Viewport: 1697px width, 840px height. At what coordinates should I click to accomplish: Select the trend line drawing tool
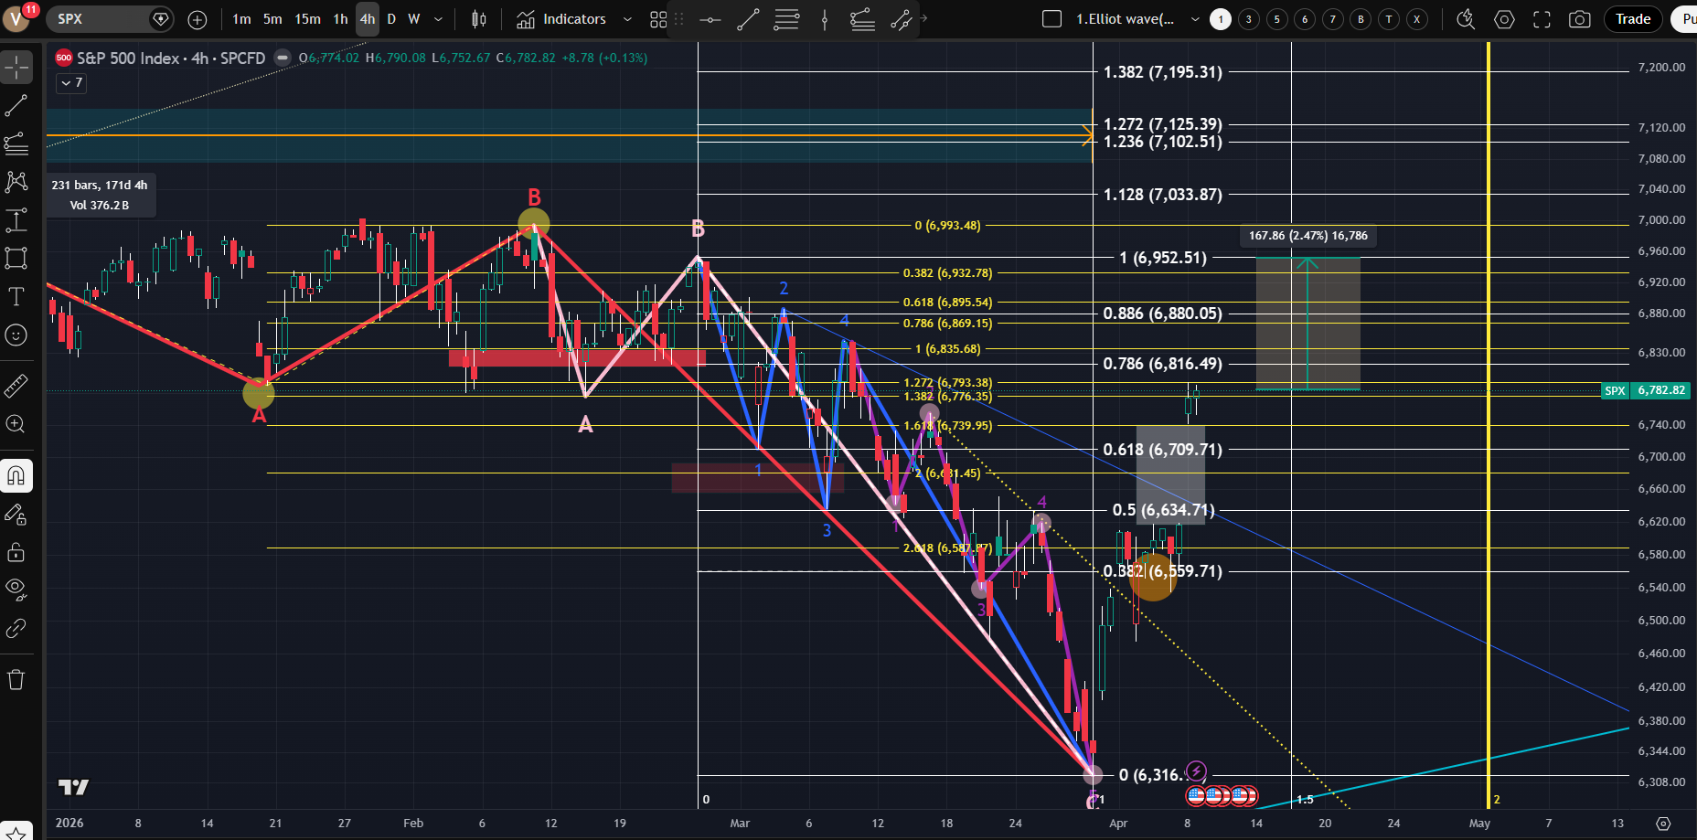16,106
